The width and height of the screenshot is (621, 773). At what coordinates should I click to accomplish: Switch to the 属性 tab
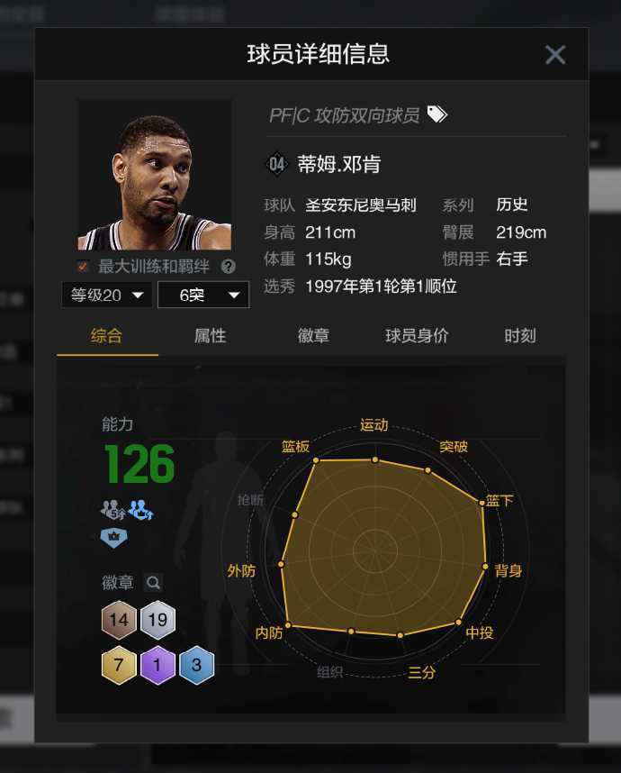(x=210, y=336)
